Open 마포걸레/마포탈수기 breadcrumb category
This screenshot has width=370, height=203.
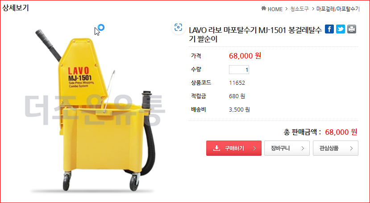click(x=338, y=9)
